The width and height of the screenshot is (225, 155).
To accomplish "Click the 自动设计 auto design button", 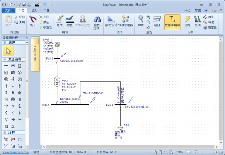I will point(111,21).
